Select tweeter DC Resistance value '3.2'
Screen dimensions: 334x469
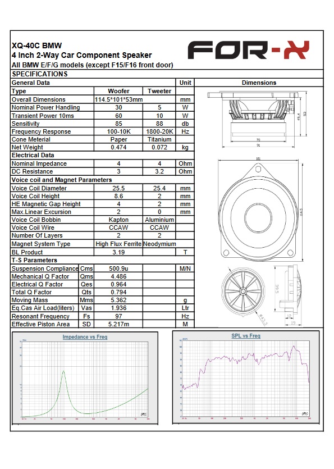coord(159,171)
